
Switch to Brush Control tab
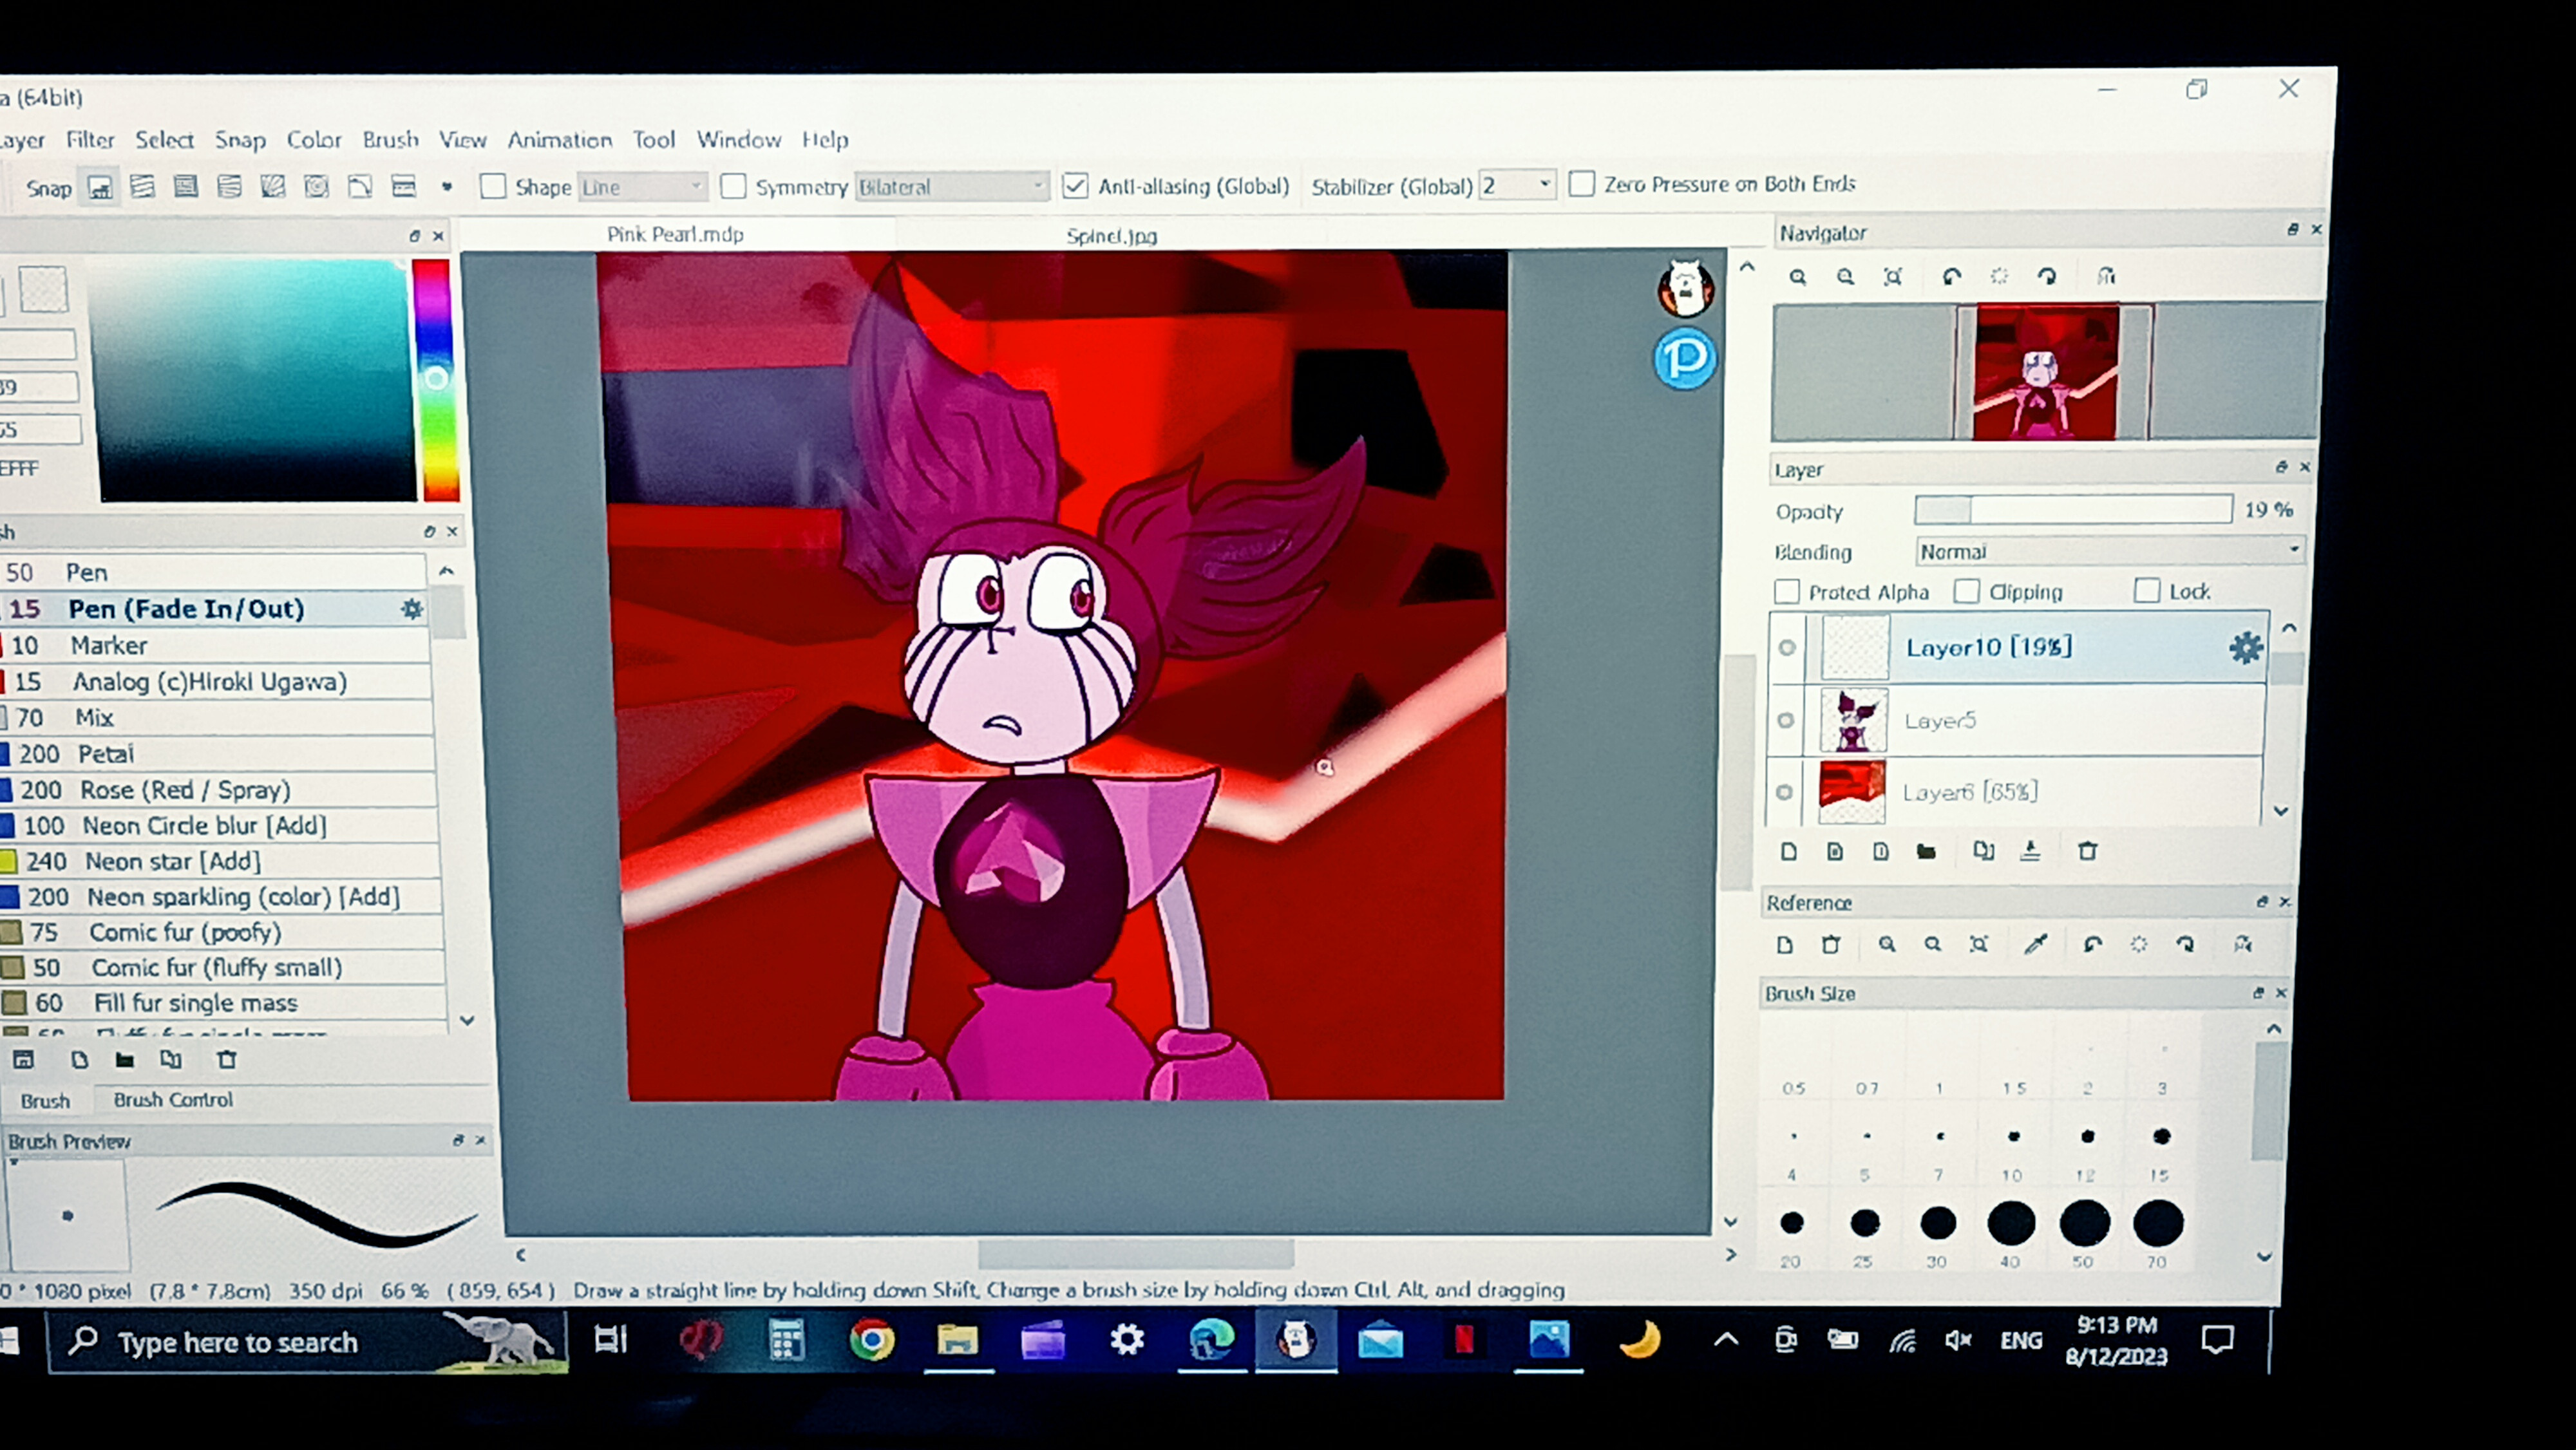(x=173, y=1099)
